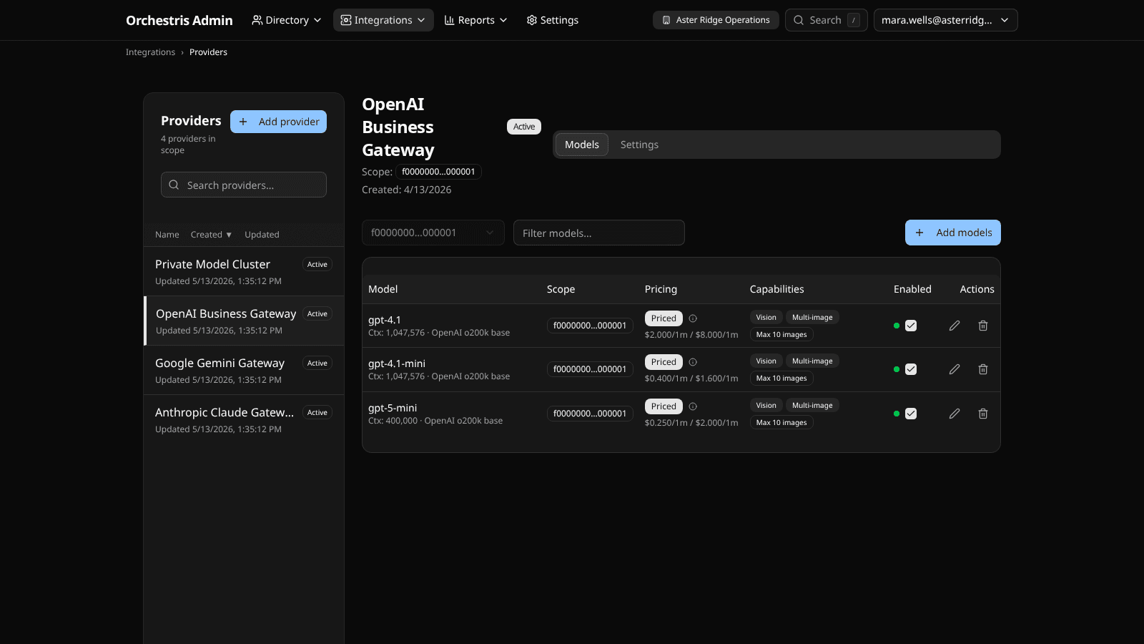Sort providers by Created

pos(211,235)
